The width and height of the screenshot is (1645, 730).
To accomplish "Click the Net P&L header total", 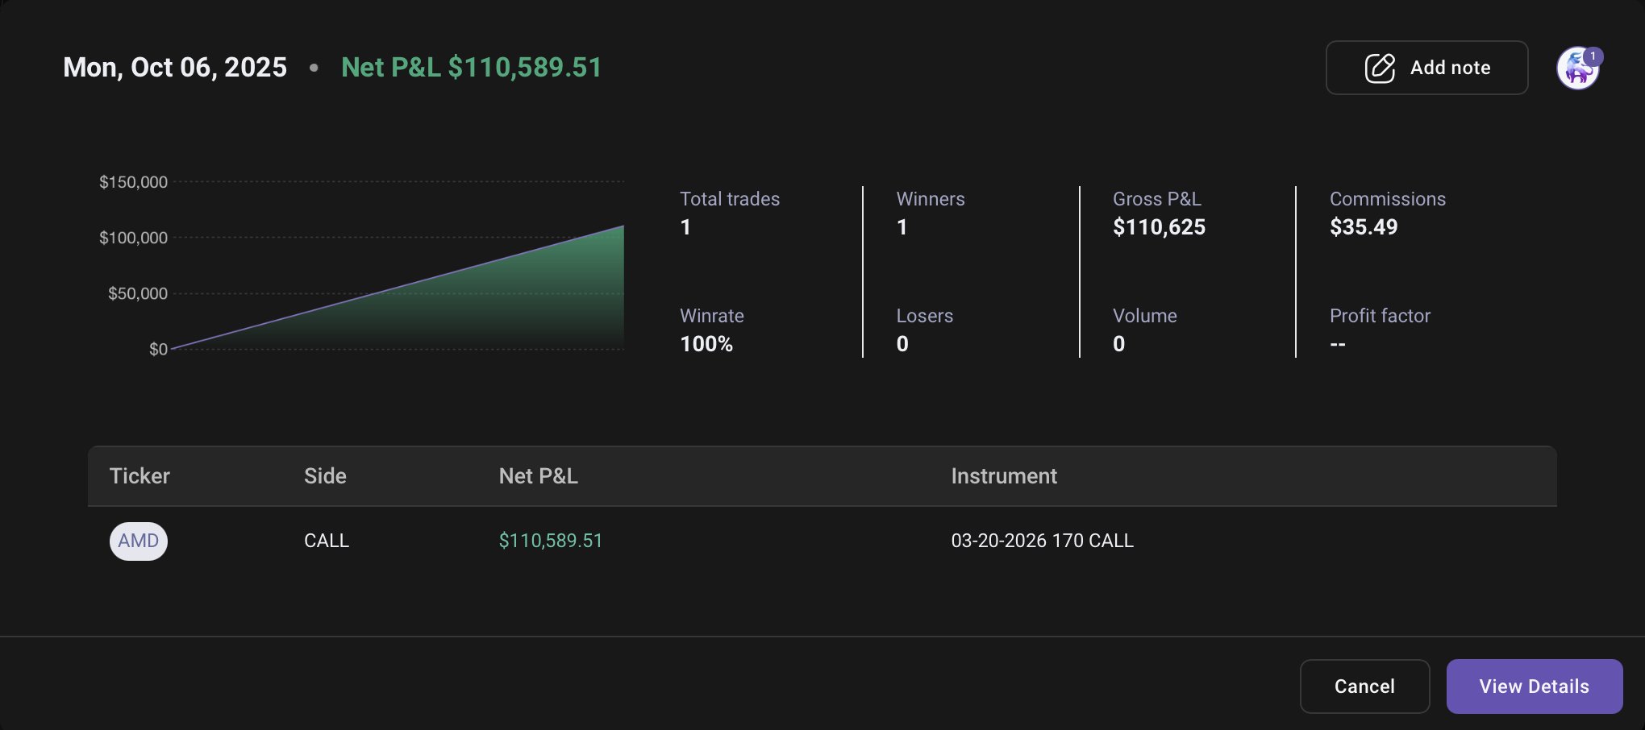I will [471, 68].
